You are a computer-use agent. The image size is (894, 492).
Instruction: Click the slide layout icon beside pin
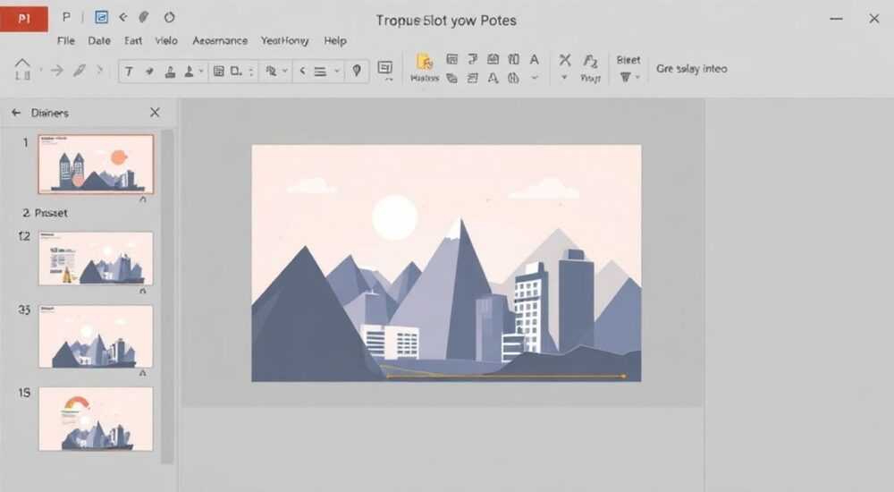pyautogui.click(x=385, y=68)
